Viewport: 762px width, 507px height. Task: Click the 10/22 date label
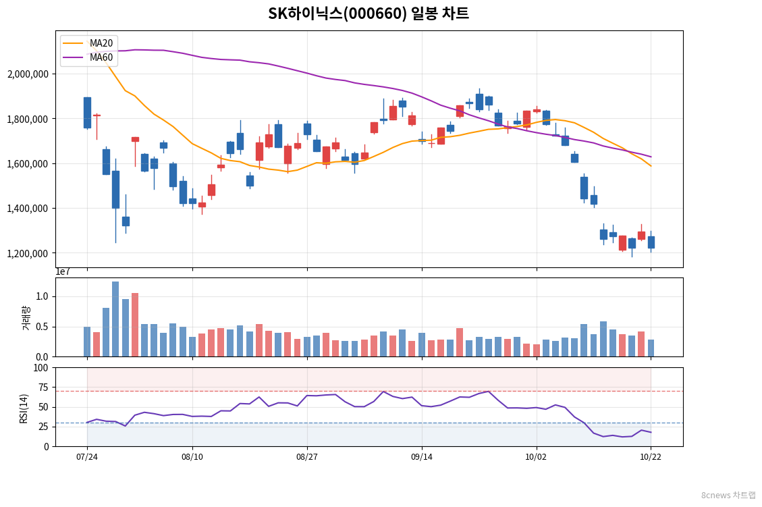651,457
